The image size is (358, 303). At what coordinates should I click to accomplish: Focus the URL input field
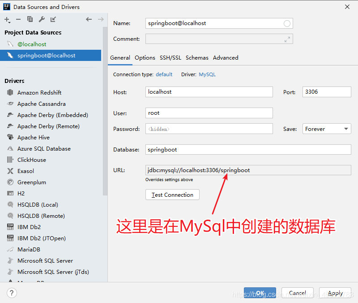point(248,170)
